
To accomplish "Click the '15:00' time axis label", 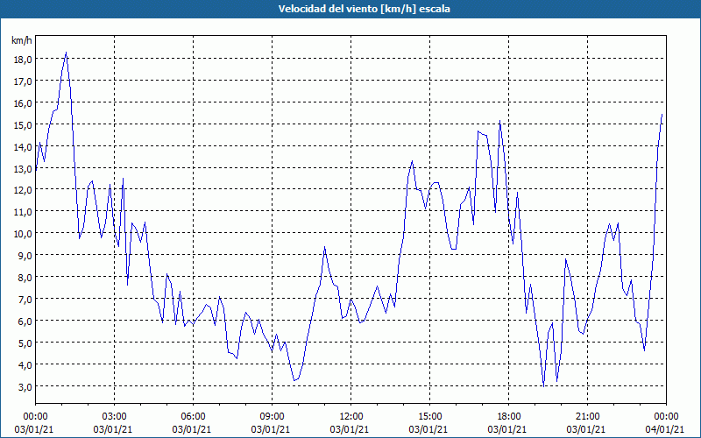I will click(429, 417).
